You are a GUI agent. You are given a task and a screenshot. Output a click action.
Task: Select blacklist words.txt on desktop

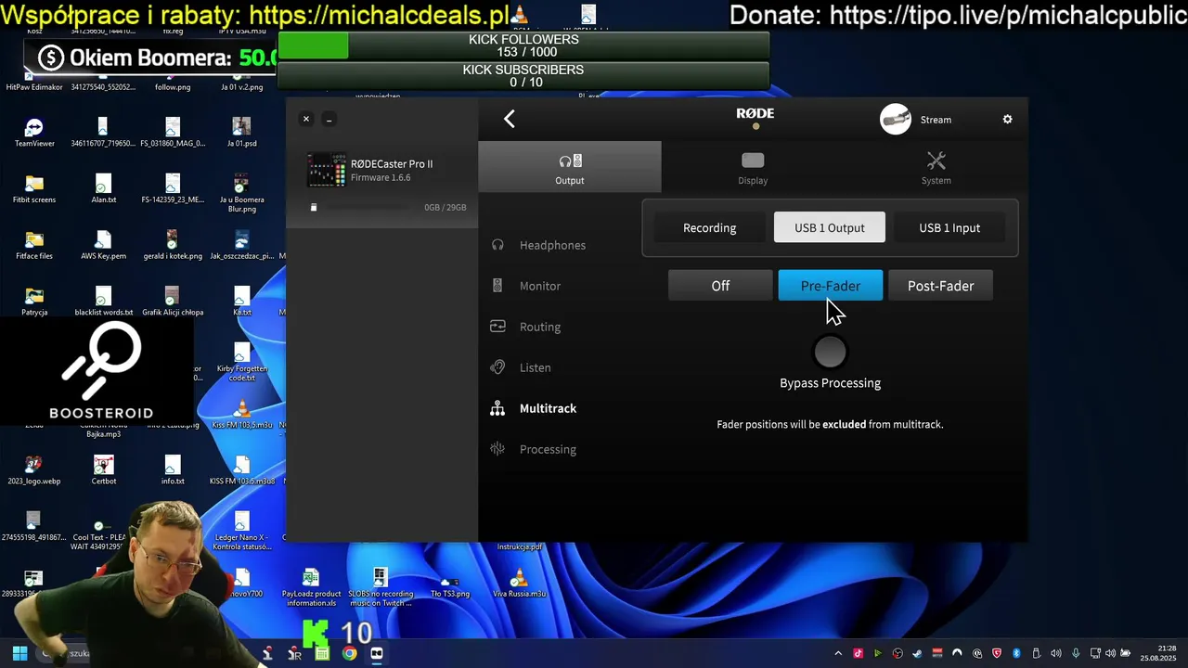pyautogui.click(x=103, y=302)
